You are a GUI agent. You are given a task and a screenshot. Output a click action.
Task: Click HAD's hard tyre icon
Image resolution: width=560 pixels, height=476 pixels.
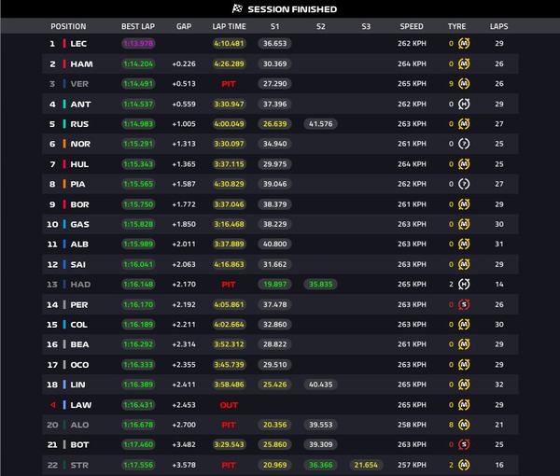click(464, 285)
